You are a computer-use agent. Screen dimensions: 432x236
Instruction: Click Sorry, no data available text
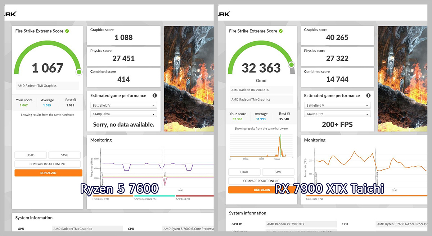(123, 125)
